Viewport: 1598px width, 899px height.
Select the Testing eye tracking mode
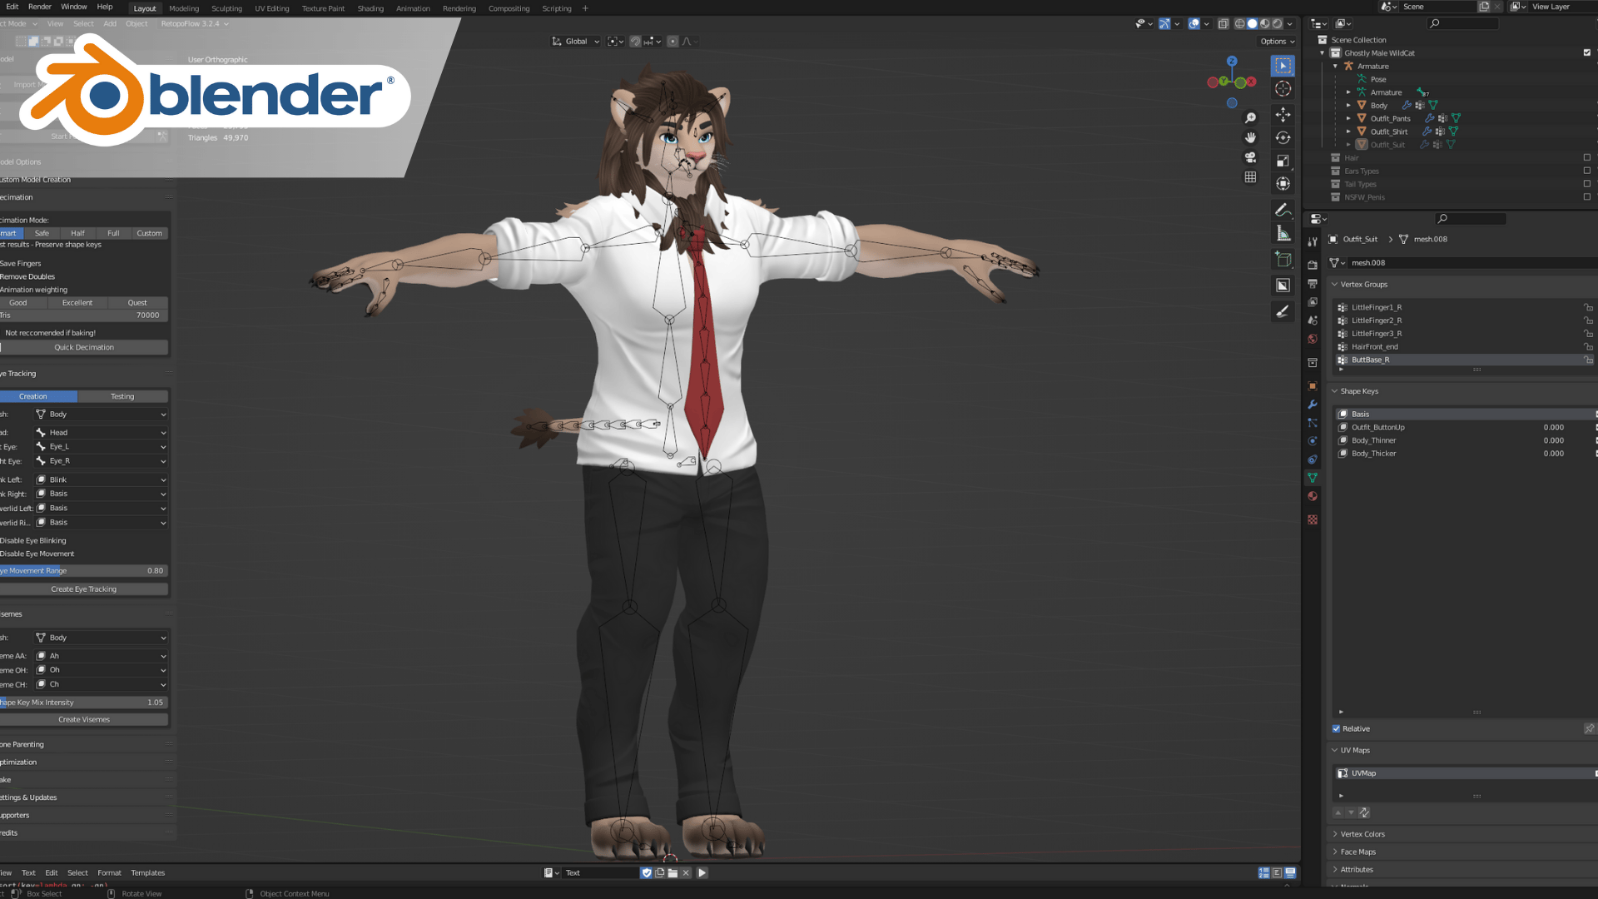[x=122, y=397]
